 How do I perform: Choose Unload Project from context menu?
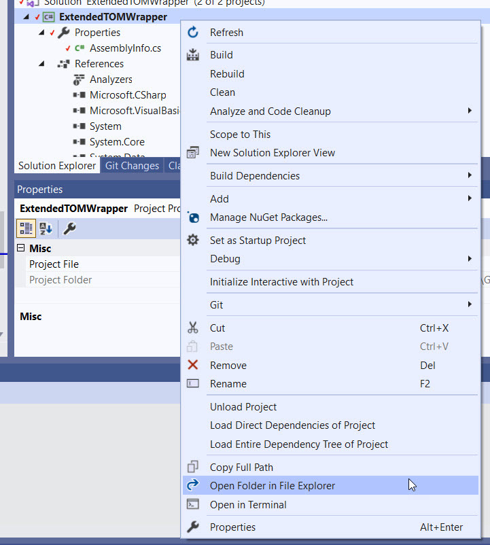[x=243, y=407]
